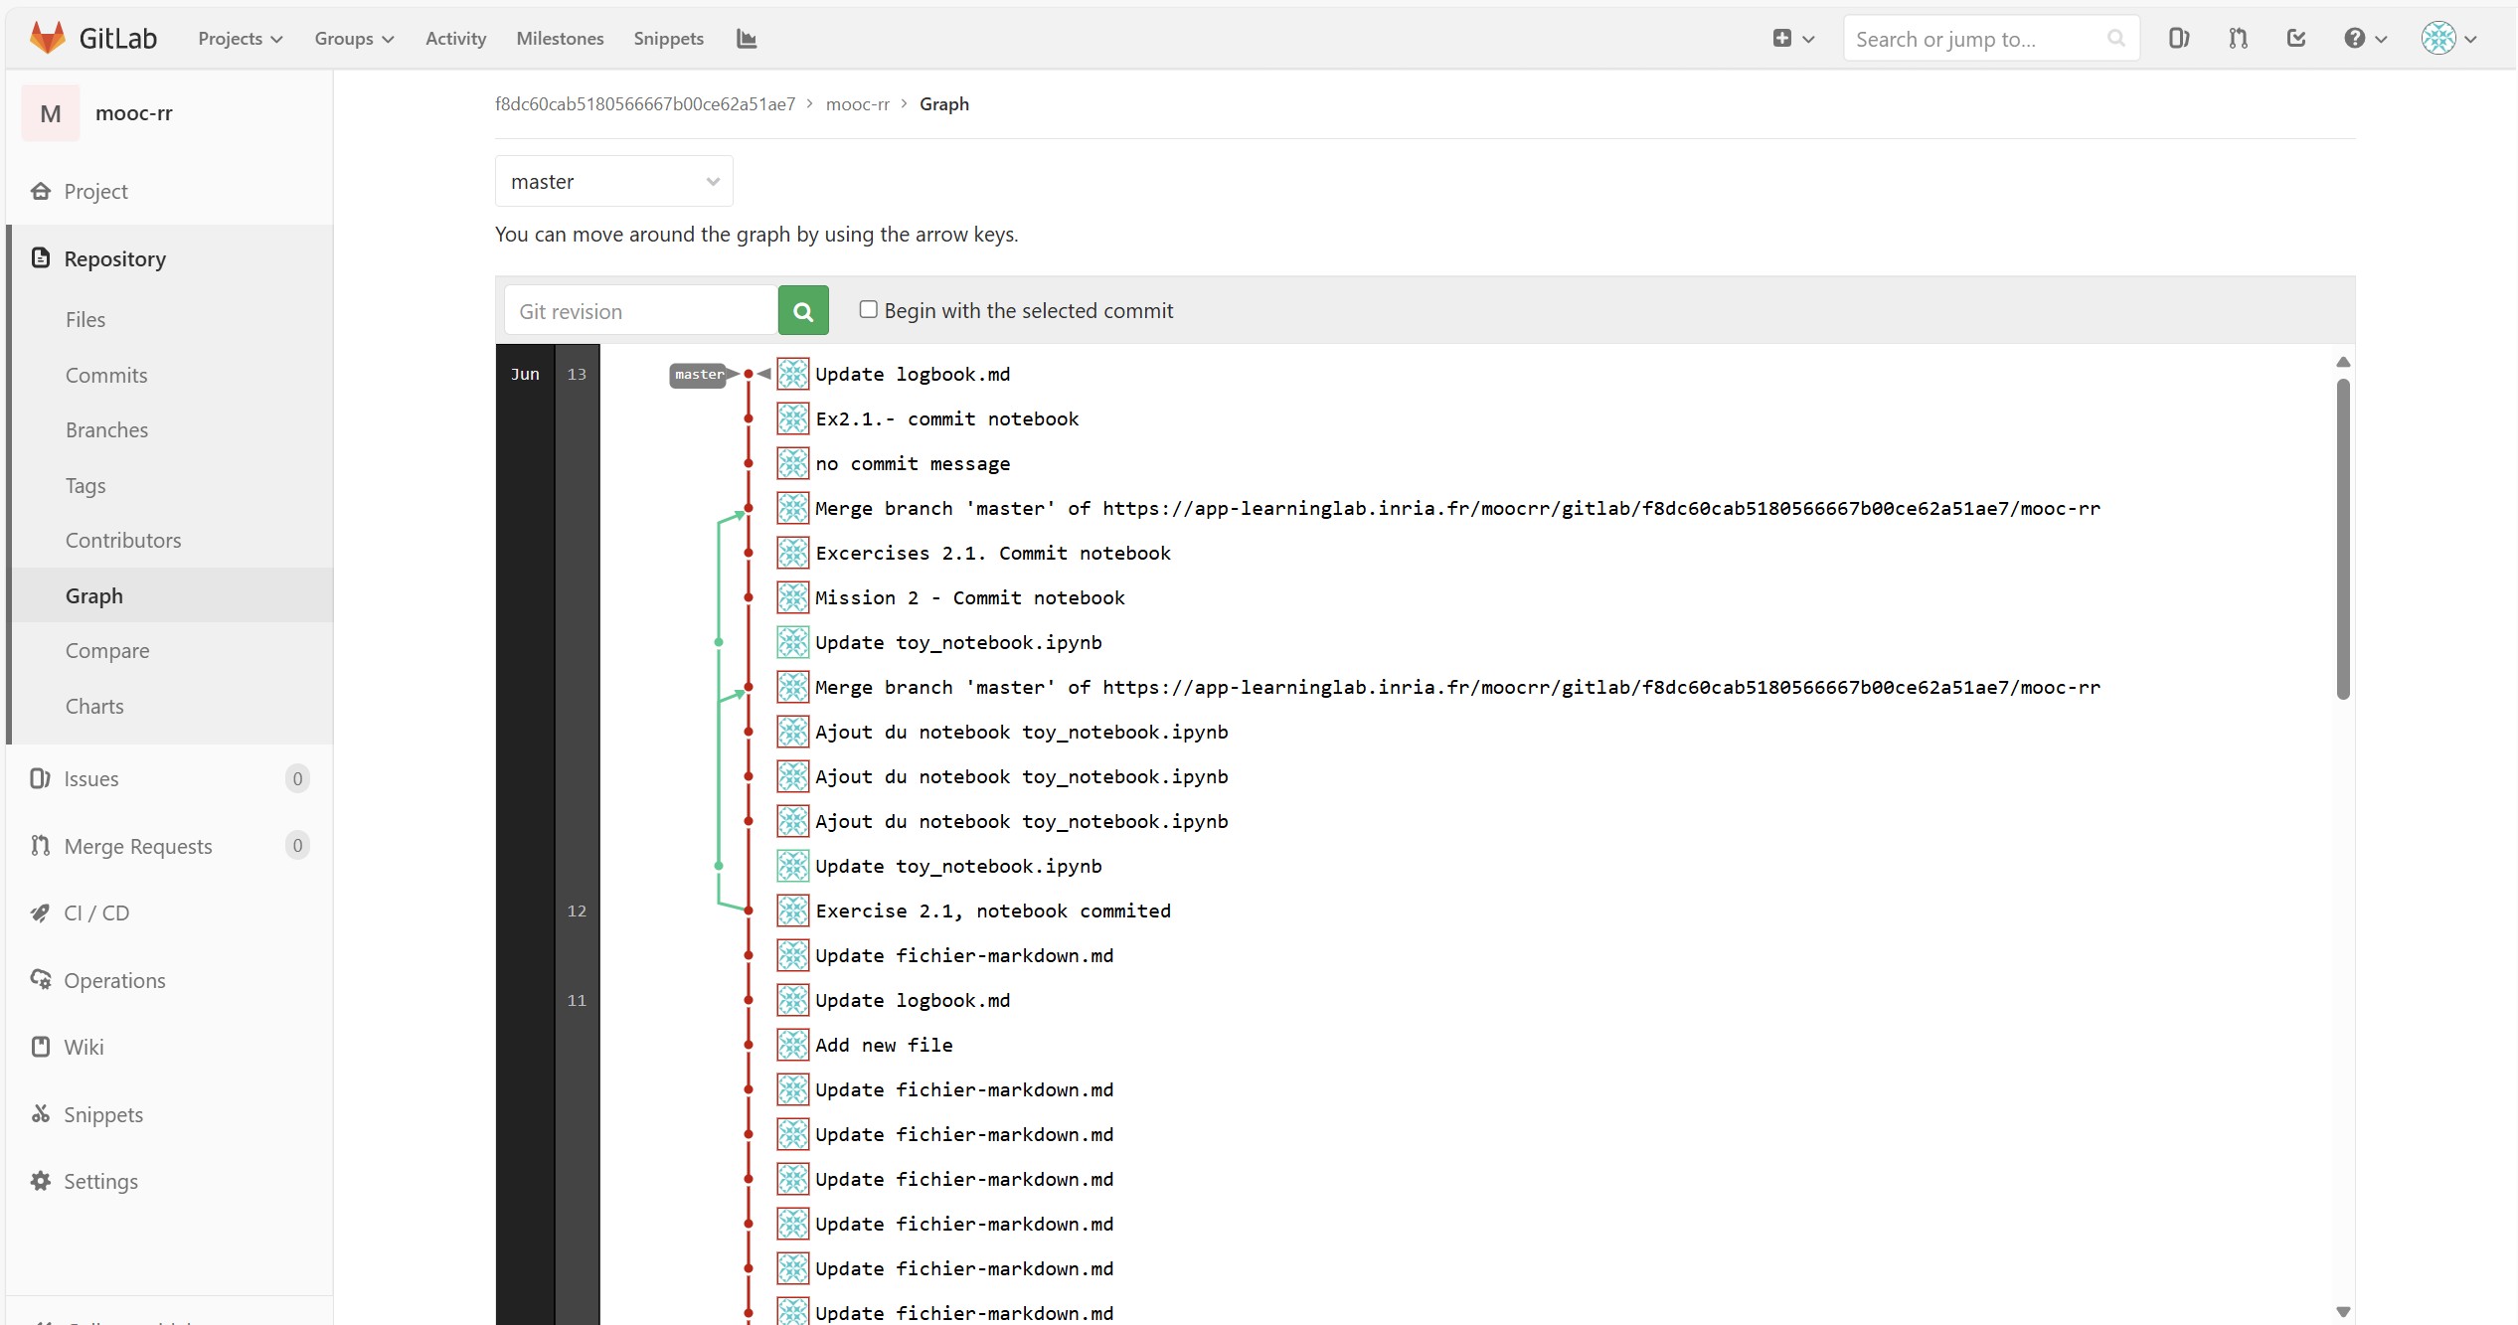Click the mooc-rr breadcrumb link
The height and width of the screenshot is (1325, 2518).
pyautogui.click(x=857, y=104)
